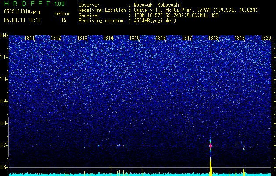Screen dimensions: 276x176
Task: Click the HROFFT 1.0.0 title text
Action: [34, 4]
